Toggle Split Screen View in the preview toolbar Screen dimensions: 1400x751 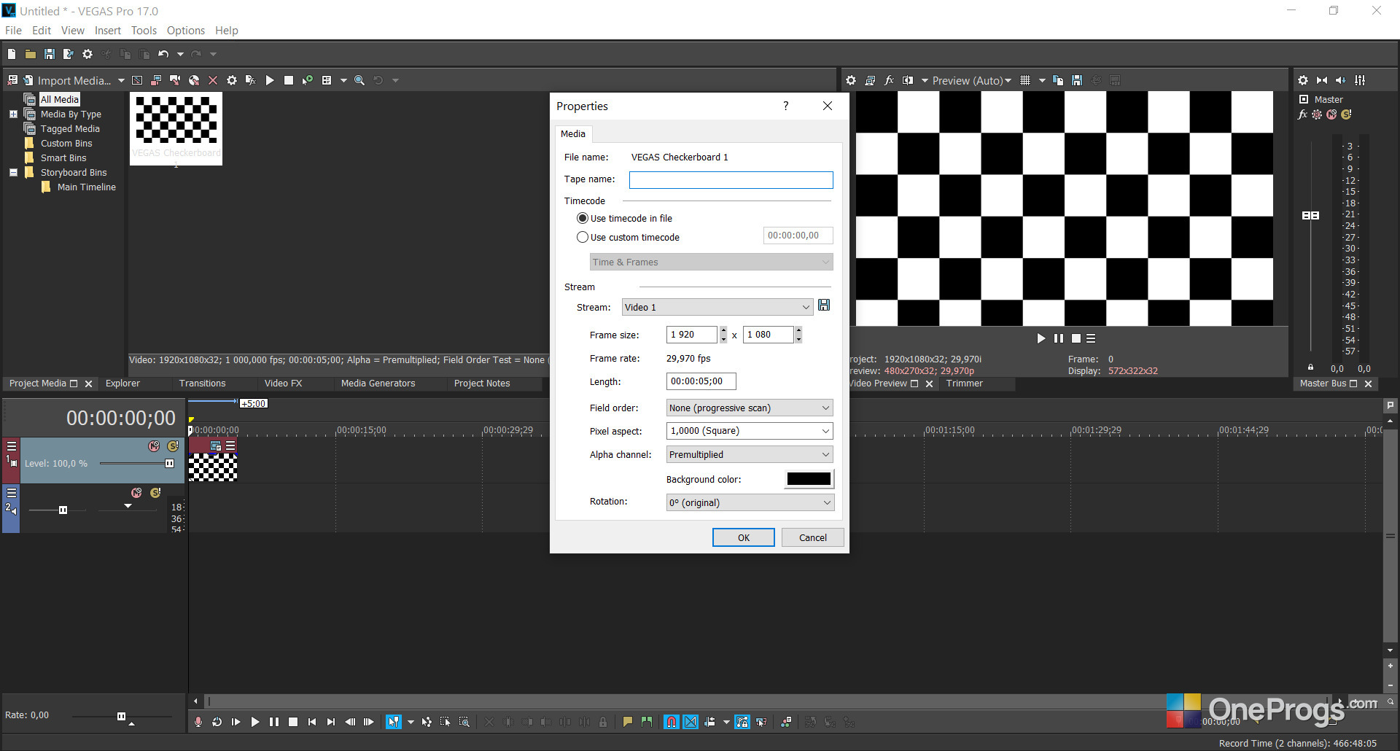pos(908,80)
